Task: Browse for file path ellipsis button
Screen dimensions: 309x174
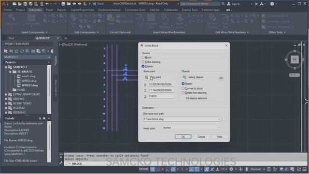Action: [225, 119]
